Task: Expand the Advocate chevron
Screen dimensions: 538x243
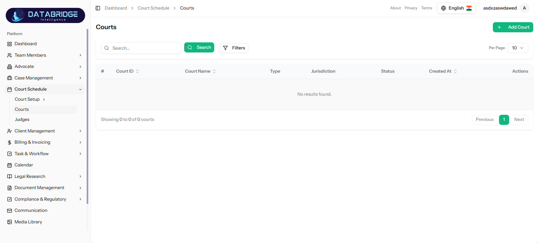Action: (x=80, y=67)
